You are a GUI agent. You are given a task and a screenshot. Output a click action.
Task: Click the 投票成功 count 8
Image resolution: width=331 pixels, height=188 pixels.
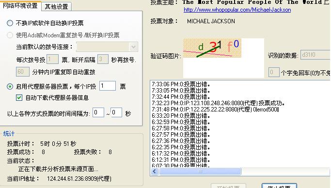pos(43,152)
